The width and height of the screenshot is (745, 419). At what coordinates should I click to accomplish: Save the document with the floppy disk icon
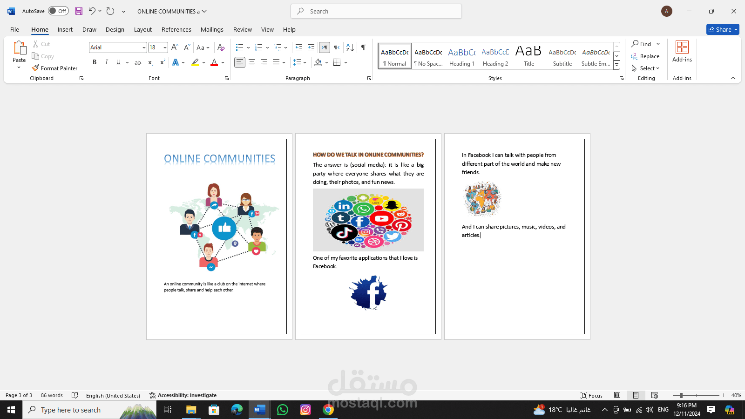click(x=79, y=11)
